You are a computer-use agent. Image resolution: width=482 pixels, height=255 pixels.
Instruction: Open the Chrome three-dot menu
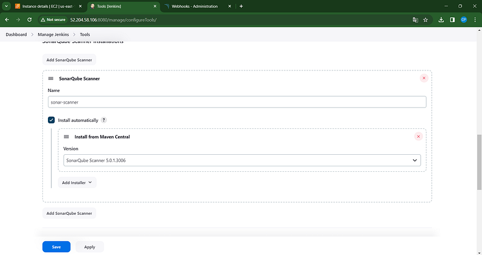click(x=475, y=20)
